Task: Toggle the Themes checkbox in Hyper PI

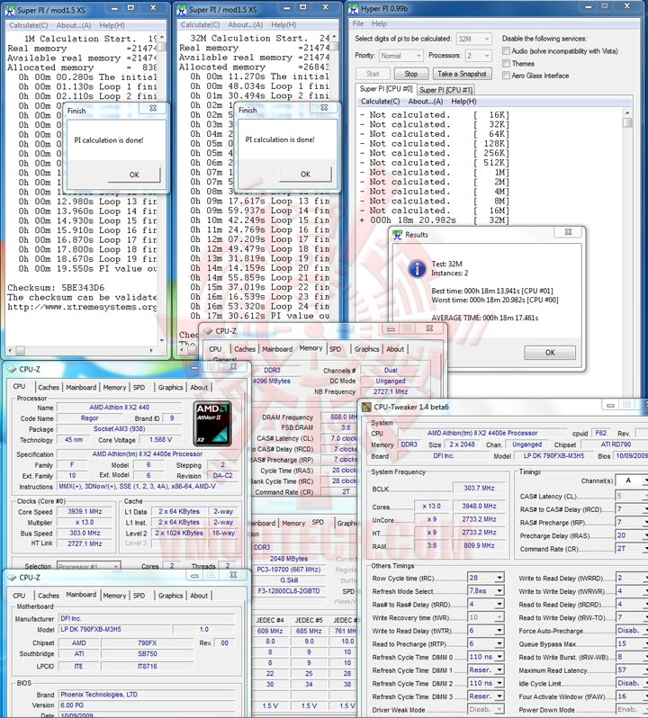Action: coord(506,63)
